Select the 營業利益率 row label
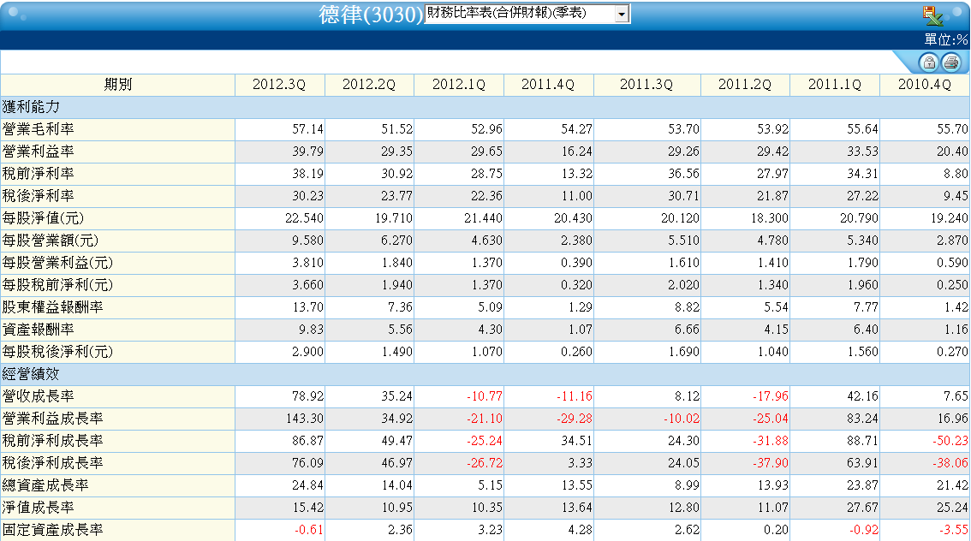Viewport: 971px width, 541px height. pyautogui.click(x=39, y=152)
